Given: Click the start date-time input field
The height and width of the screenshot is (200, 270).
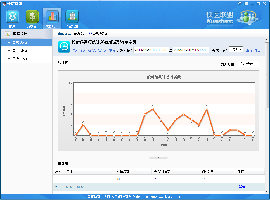Looking at the screenshot, I should pyautogui.click(x=151, y=50).
